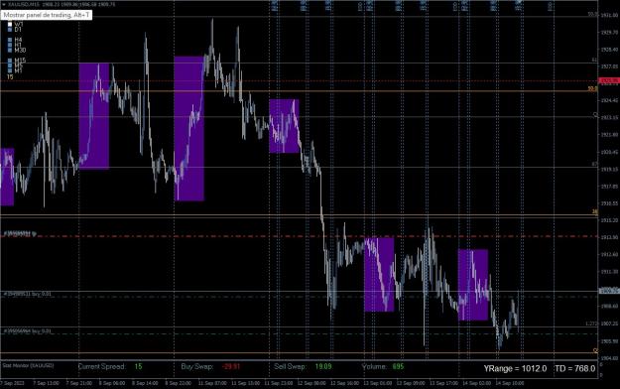Viewport: 620px width, 389px height.
Task: Click the 12 Sep 08:00 time axis label
Action: (x=311, y=383)
